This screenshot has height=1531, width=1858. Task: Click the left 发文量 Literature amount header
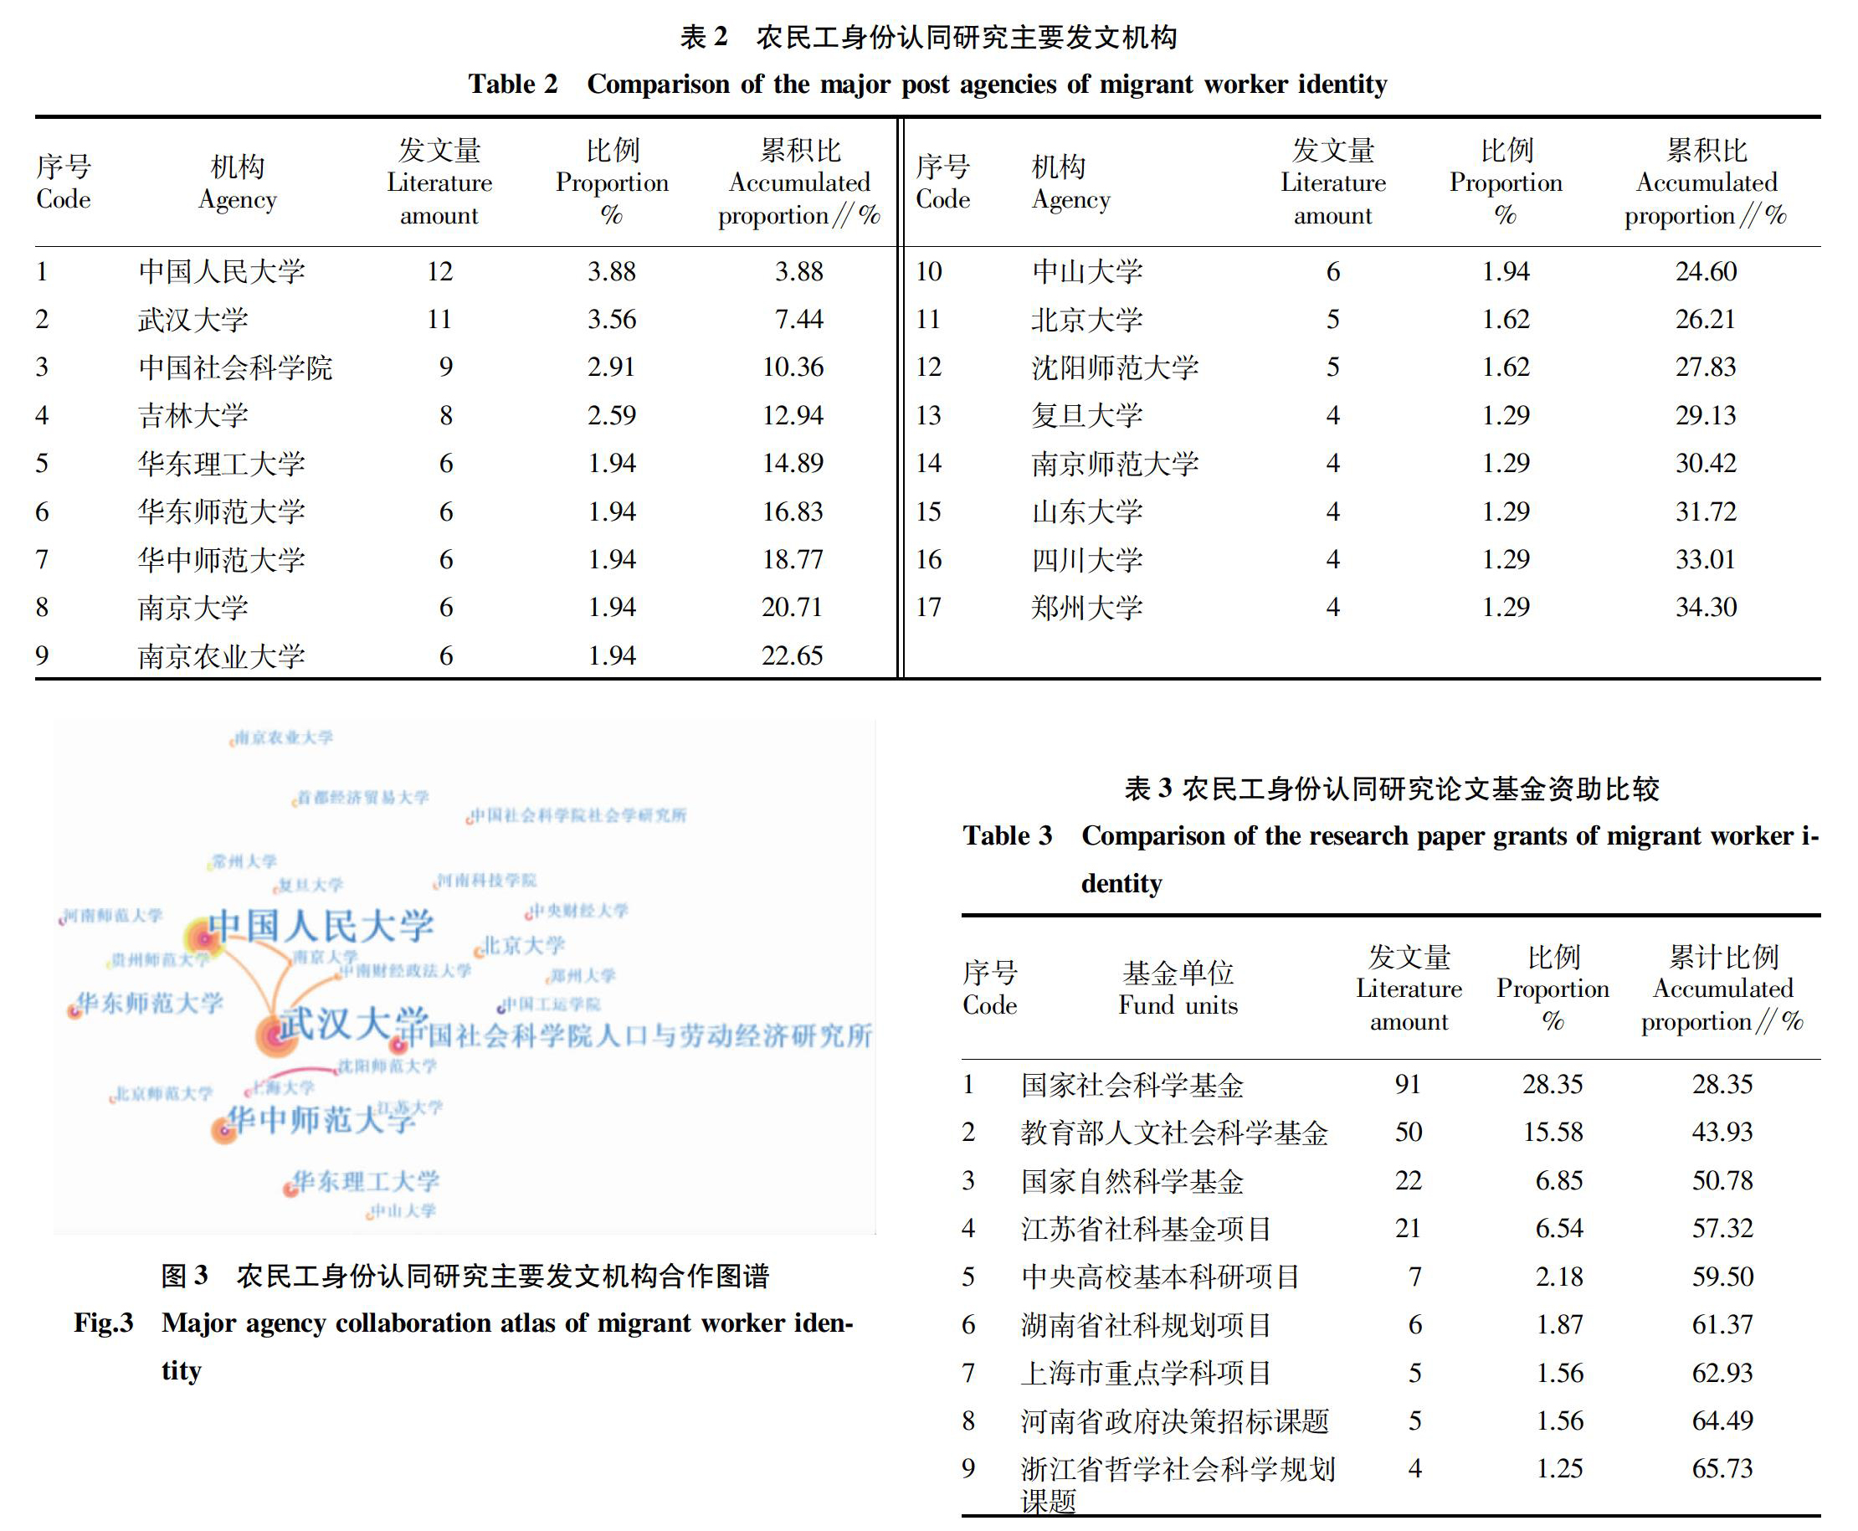pyautogui.click(x=439, y=182)
